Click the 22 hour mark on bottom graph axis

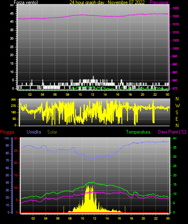pyautogui.click(x=155, y=218)
